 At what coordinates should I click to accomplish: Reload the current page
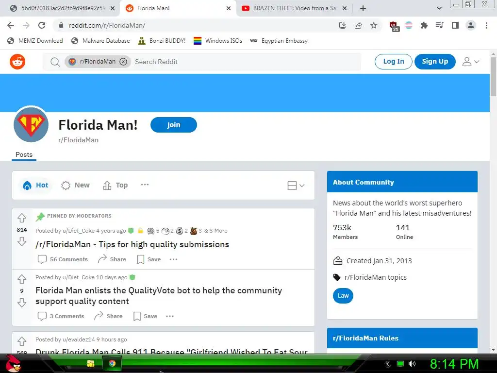[x=42, y=25]
